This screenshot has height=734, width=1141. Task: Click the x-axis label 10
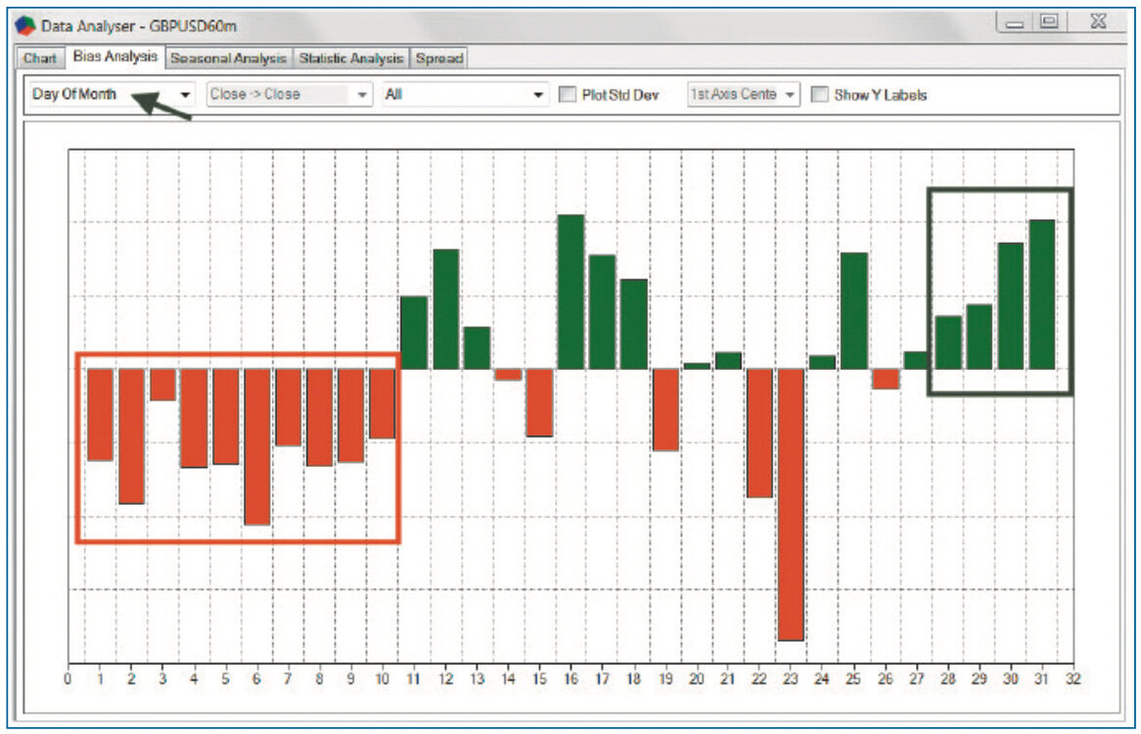point(382,679)
